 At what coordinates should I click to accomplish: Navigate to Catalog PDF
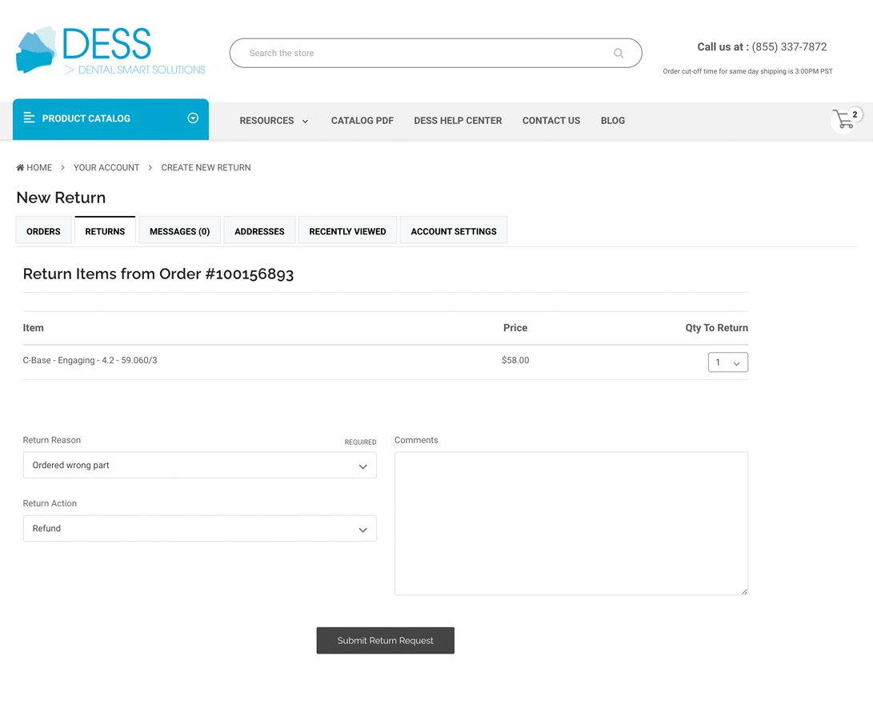pyautogui.click(x=362, y=121)
